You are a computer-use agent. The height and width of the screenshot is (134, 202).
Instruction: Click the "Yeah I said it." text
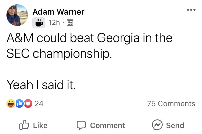[41, 85]
